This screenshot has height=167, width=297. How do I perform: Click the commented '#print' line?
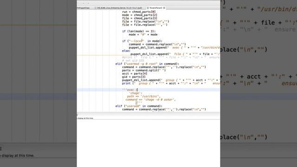click(171, 57)
